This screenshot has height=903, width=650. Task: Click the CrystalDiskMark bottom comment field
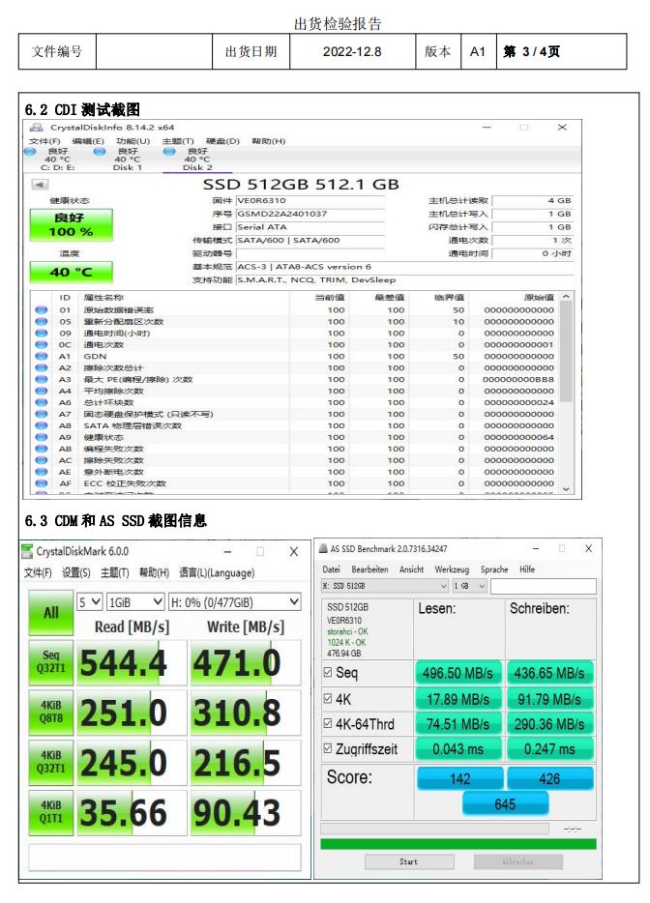(x=164, y=857)
